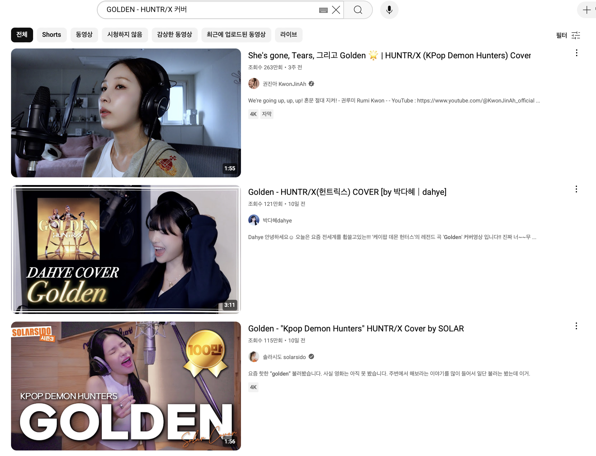The image size is (596, 456).
Task: Open 솔라시도 solarsido channel avatar
Action: pos(254,357)
